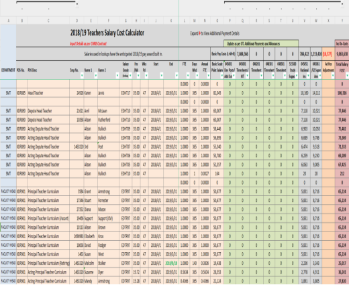
Task: Select the Mandy name cell
Action: [91, 281]
